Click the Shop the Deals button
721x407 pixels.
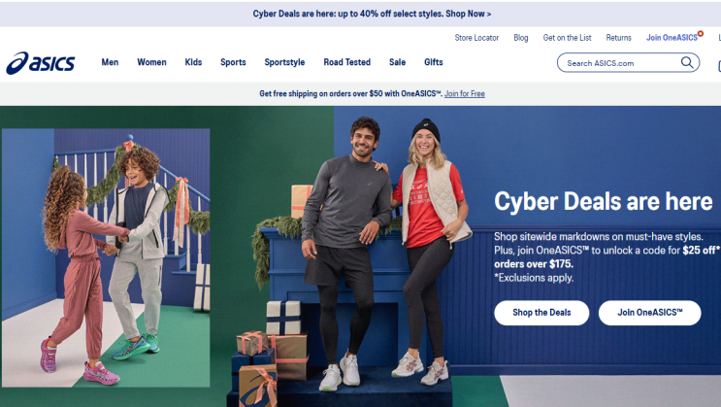541,313
